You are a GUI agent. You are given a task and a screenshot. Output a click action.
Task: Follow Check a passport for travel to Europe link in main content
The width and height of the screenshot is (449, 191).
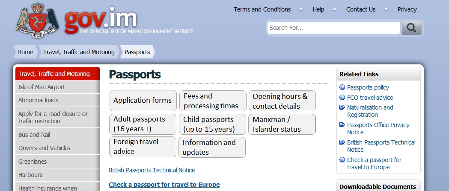[164, 185]
